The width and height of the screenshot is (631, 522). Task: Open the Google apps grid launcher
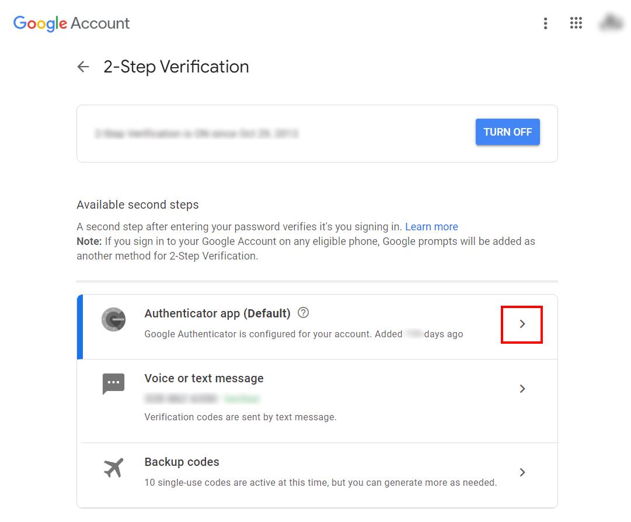click(x=576, y=23)
